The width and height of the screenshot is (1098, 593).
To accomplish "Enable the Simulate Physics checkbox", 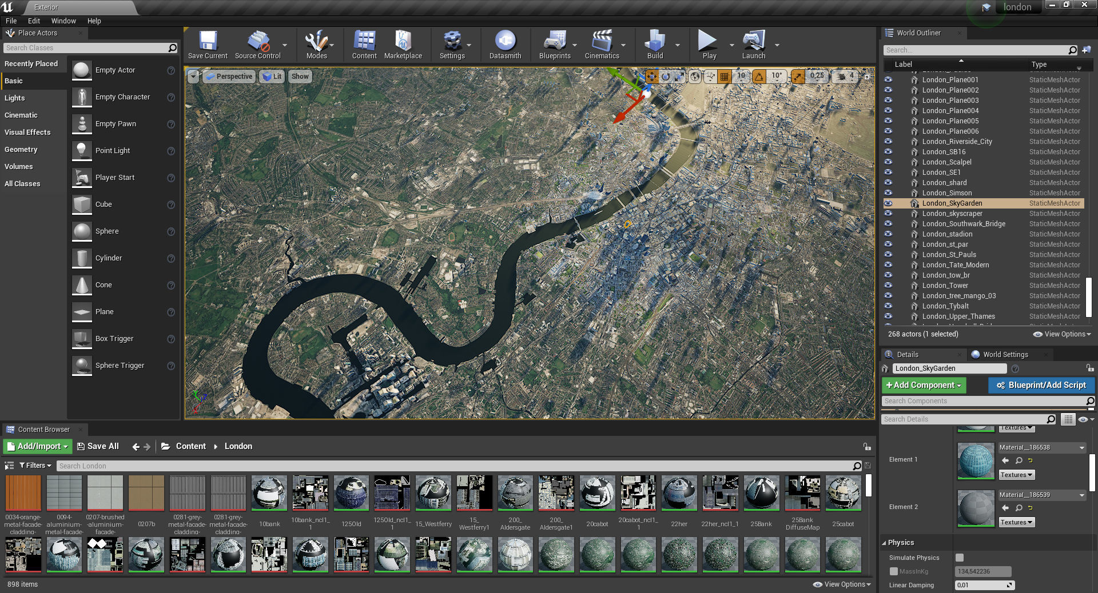I will [960, 558].
